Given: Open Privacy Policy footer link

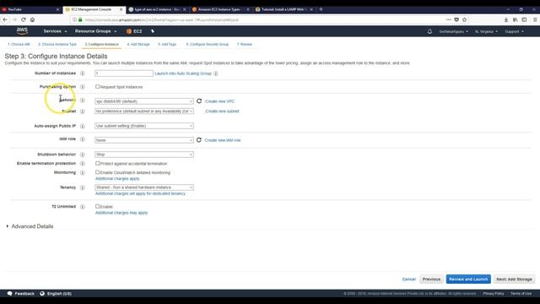Looking at the screenshot, I should click(x=493, y=294).
